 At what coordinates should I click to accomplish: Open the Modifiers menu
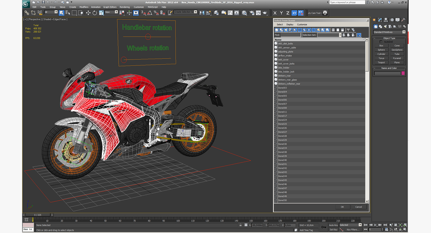(84, 7)
